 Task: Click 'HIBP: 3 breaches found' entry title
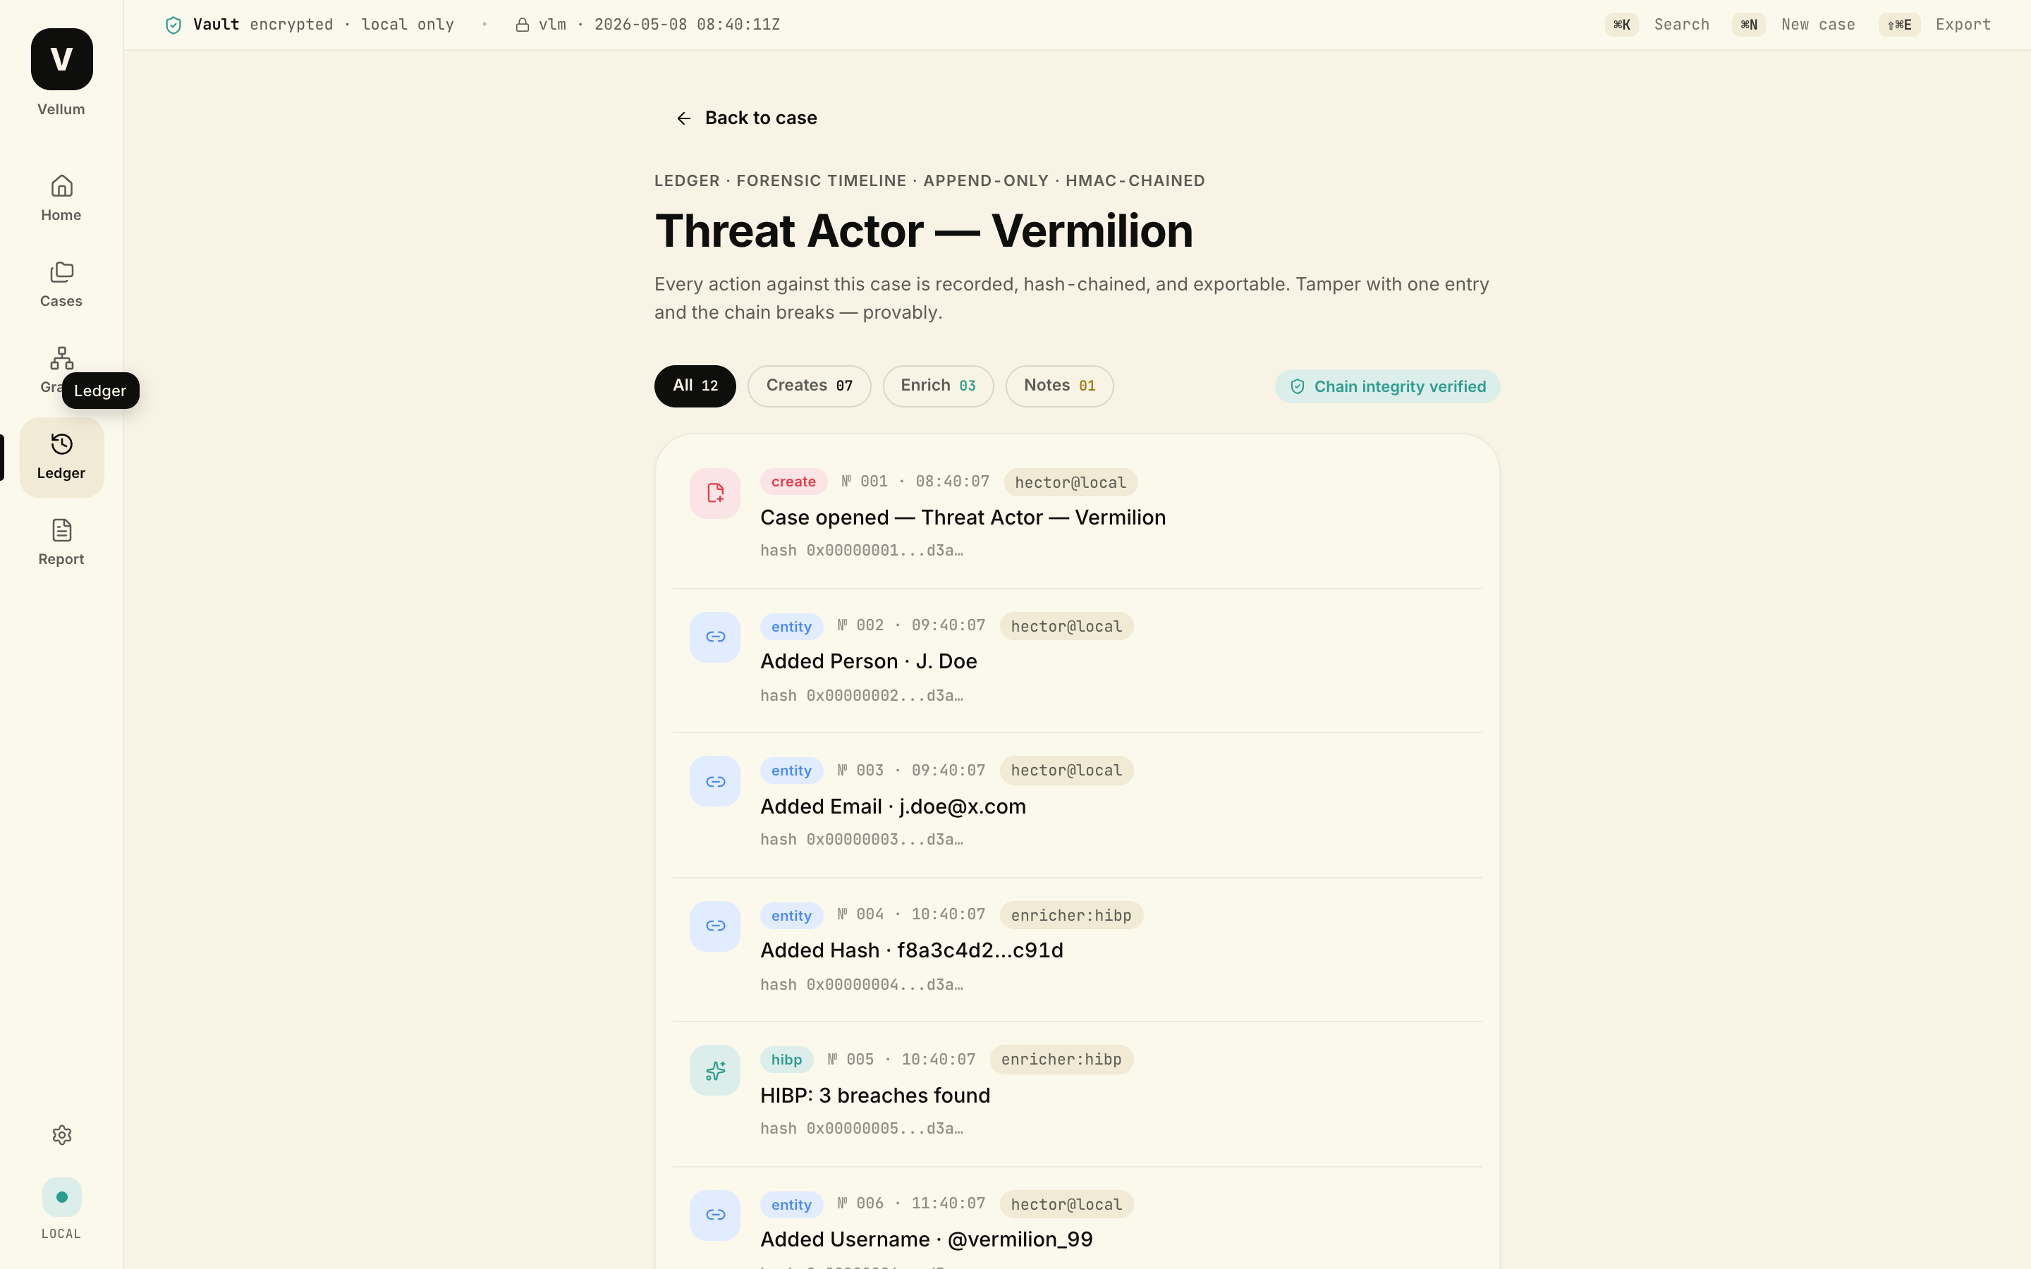tap(875, 1096)
